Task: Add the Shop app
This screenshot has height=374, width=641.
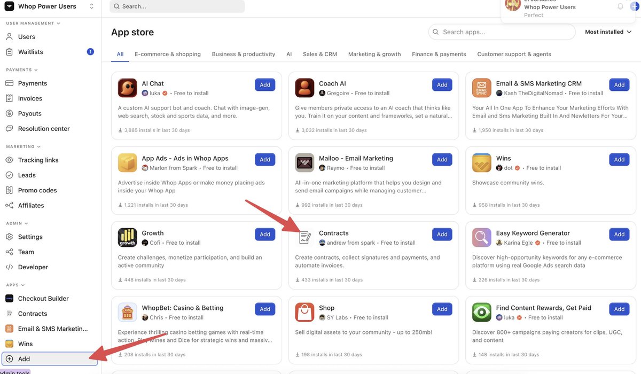Action: 442,309
